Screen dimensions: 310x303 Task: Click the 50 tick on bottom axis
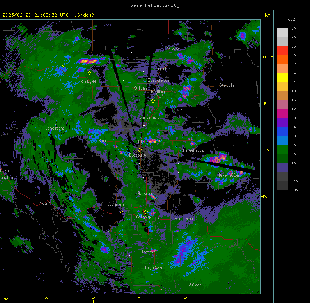pos(185,298)
